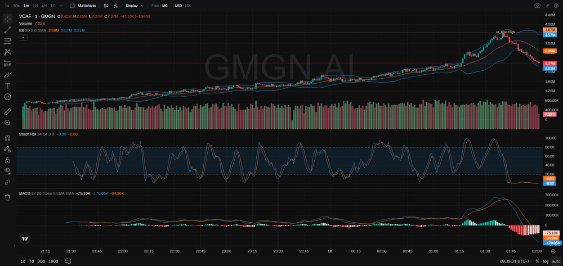Enable the Multicharts checkbox
This screenshot has width=563, height=266.
tap(72, 6)
